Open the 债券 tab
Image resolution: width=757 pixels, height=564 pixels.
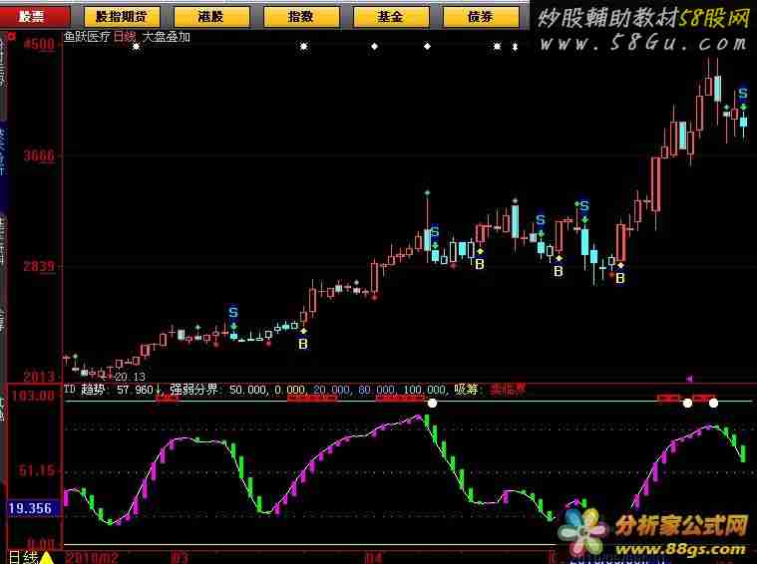(x=482, y=17)
